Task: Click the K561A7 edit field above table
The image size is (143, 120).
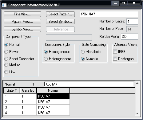Action: 89,84
